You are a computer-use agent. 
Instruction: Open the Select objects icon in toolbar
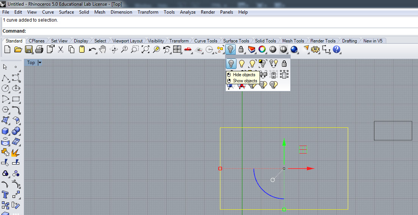pyautogui.click(x=220, y=49)
